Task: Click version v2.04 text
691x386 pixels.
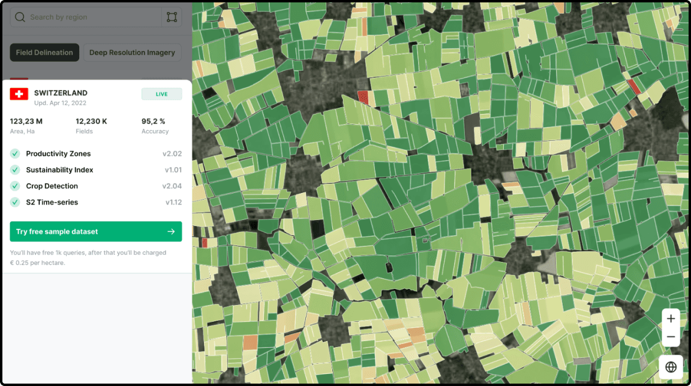Action: (172, 186)
